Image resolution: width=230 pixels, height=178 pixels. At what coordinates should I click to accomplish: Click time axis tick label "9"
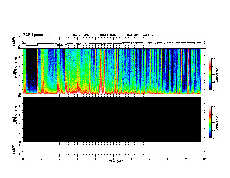click(x=186, y=159)
